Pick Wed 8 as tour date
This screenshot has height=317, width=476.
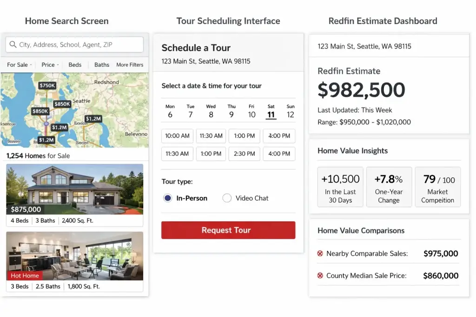tap(211, 111)
